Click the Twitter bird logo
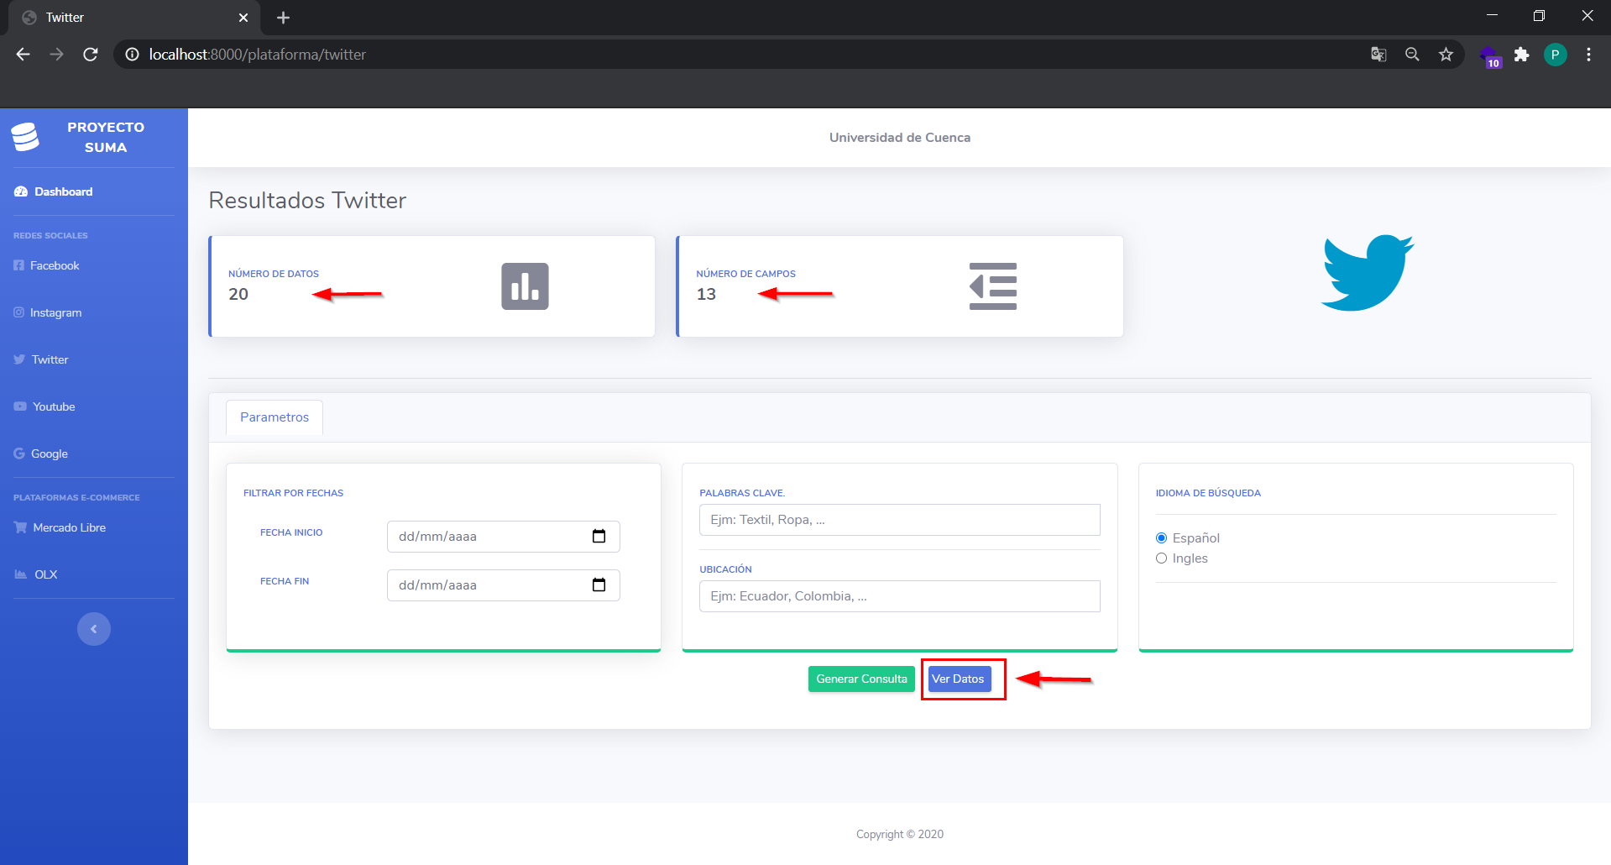 (1368, 273)
